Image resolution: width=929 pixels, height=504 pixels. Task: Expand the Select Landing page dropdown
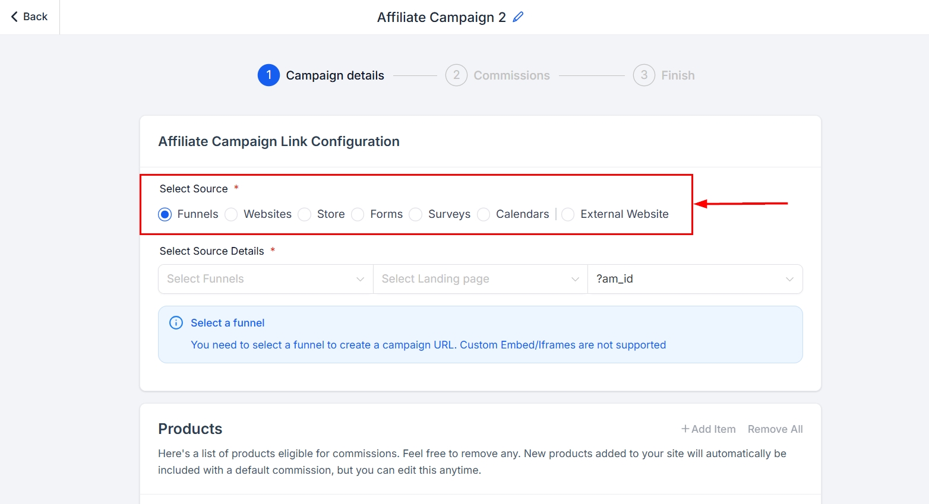[x=480, y=279]
